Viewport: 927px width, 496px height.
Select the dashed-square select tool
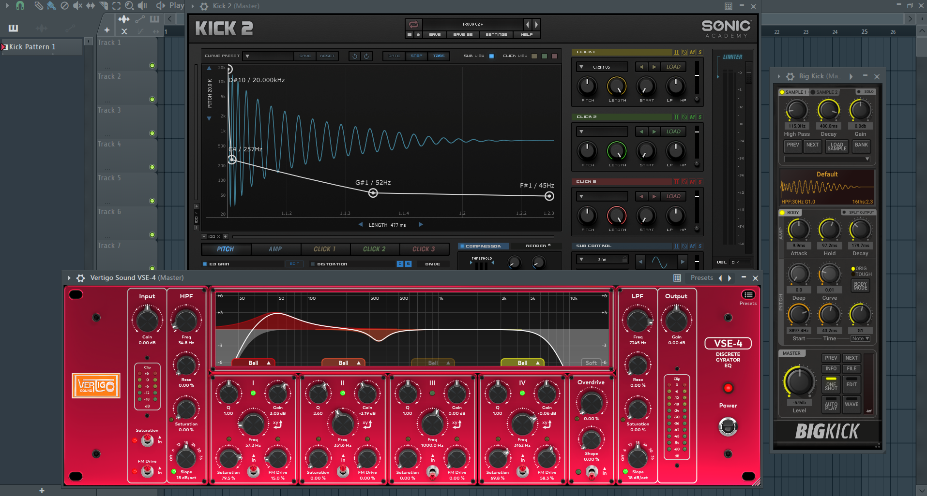point(116,6)
